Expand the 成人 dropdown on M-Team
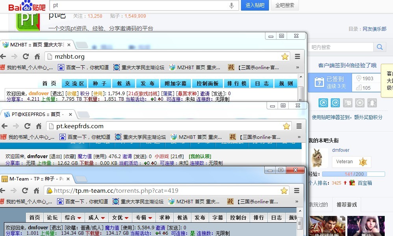This screenshot has height=236, width=393. (x=96, y=218)
